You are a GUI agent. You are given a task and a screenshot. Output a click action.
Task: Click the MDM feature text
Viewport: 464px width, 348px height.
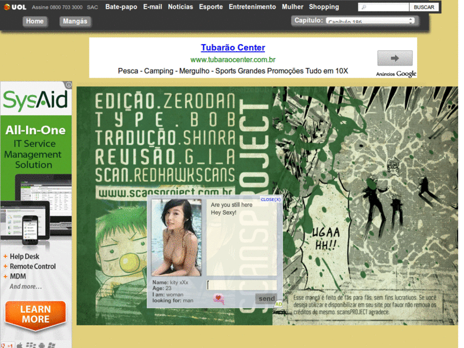(x=18, y=277)
